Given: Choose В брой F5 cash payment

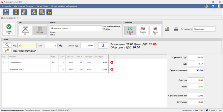Looking at the screenshot, I should (x=130, y=30).
